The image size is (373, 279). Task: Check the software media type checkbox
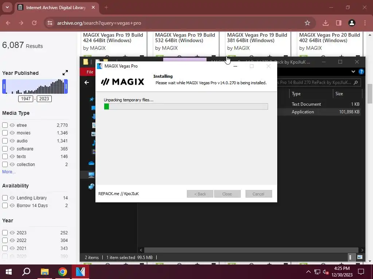[5, 149]
